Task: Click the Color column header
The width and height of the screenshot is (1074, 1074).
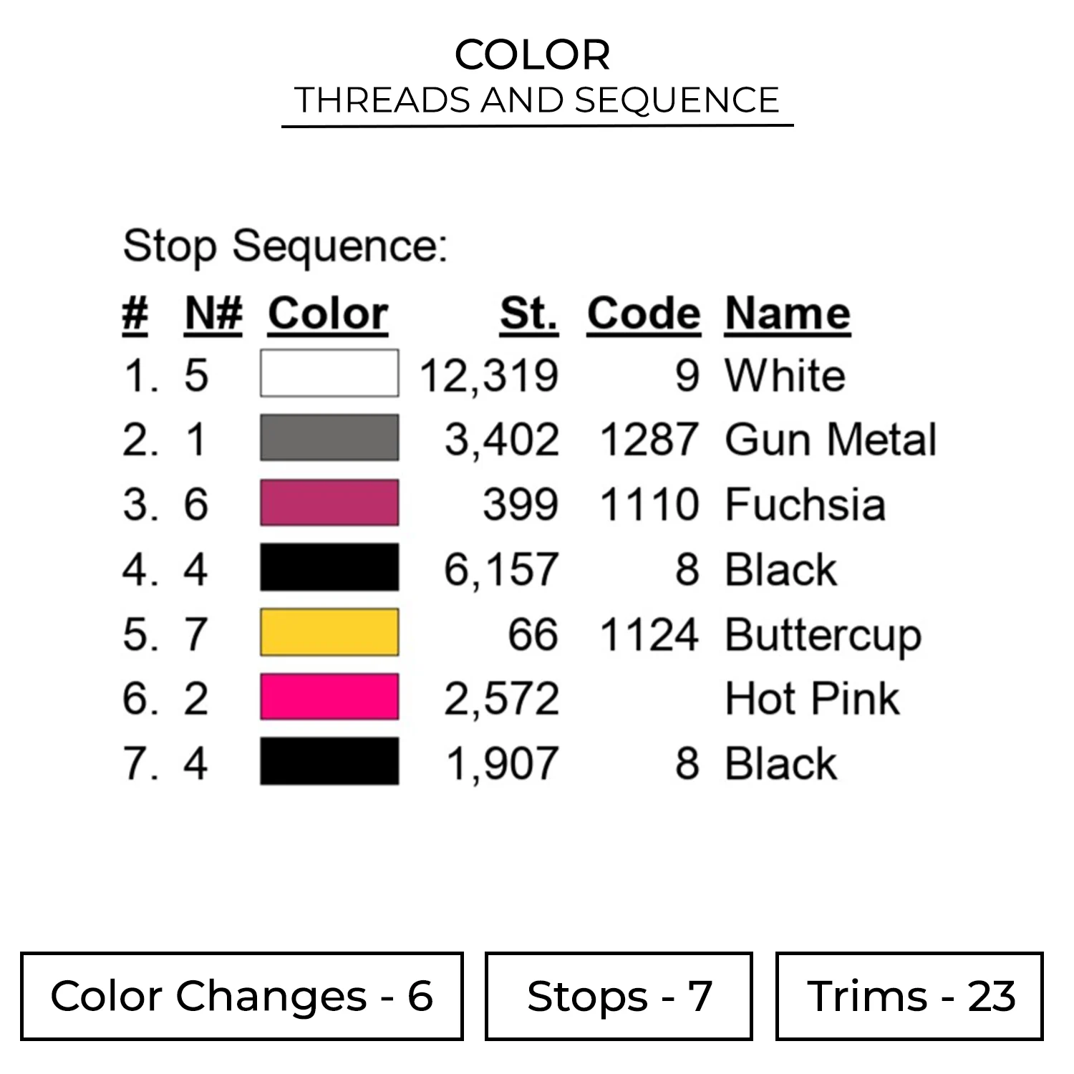Action: click(328, 314)
